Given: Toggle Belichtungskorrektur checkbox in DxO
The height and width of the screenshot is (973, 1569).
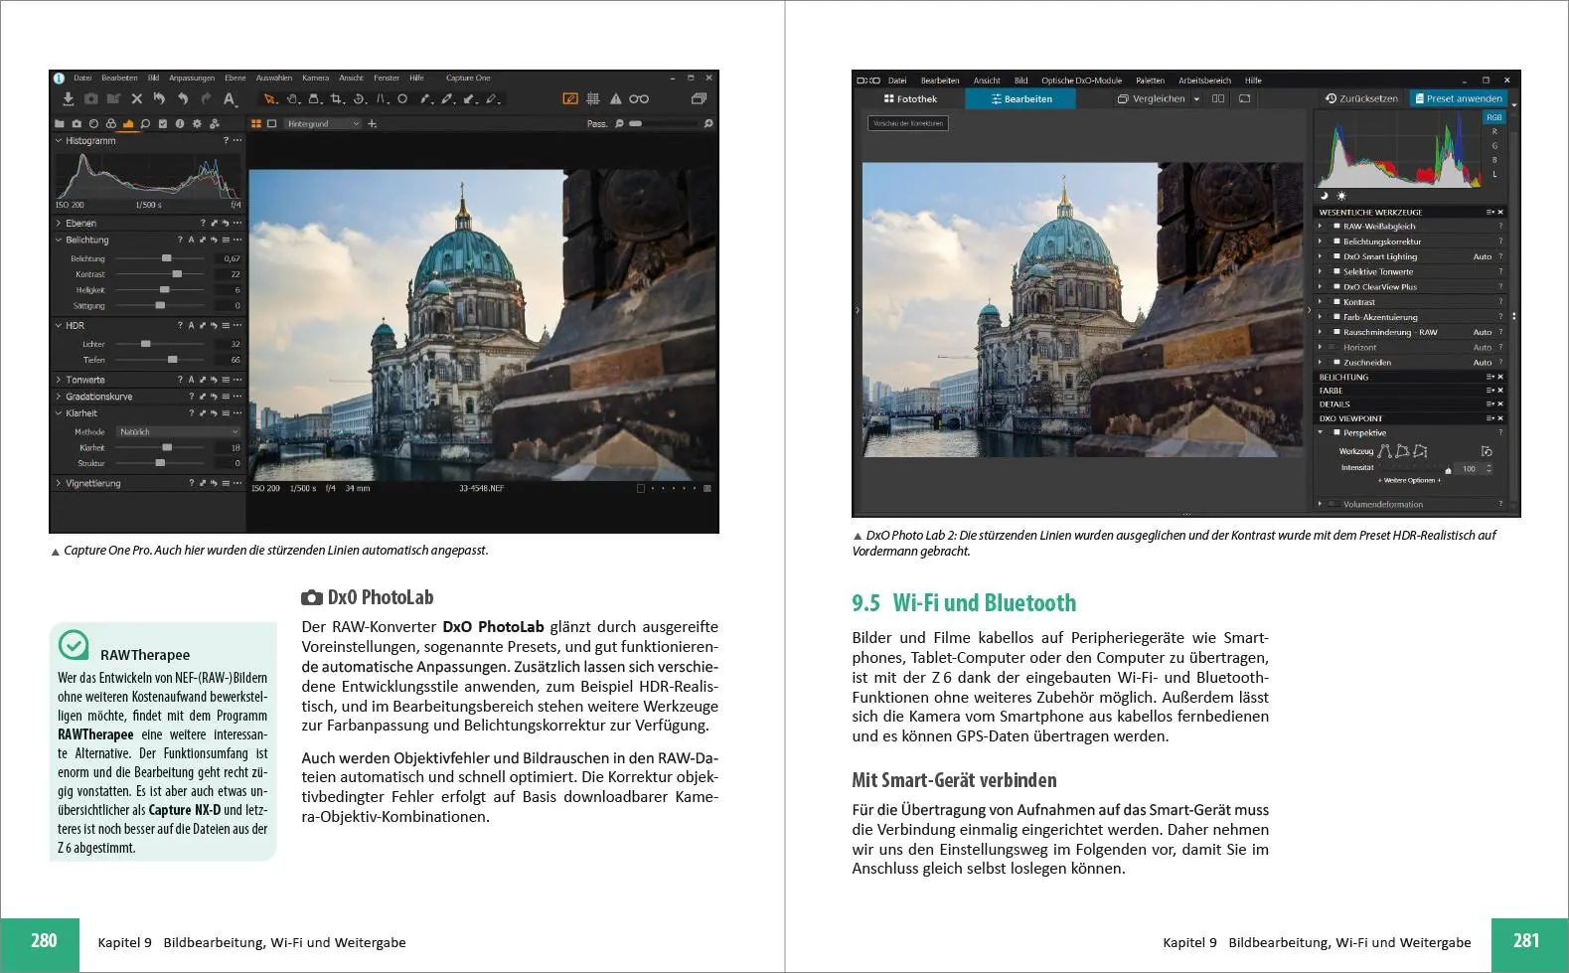Looking at the screenshot, I should pos(1336,242).
